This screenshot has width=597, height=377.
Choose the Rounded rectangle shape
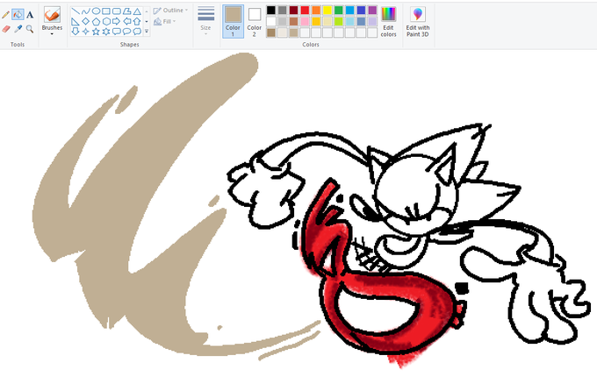[x=117, y=11]
